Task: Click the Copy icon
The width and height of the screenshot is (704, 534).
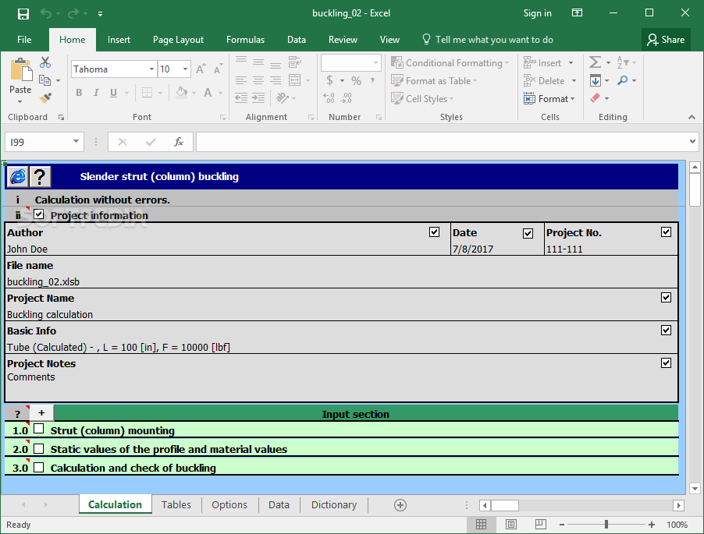Action: [45, 80]
